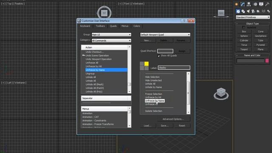
Task: Open the Display command panel tab icon
Action: [261, 4]
